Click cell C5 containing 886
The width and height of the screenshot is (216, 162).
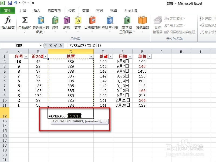71,76
